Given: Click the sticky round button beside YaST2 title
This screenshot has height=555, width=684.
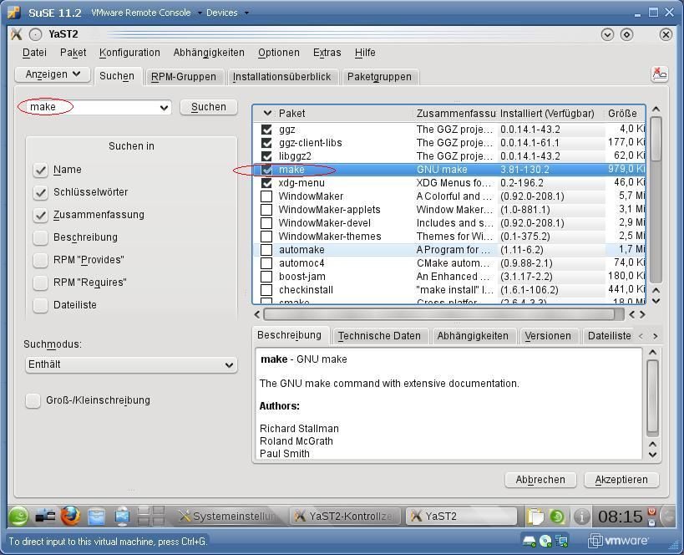Looking at the screenshot, I should click(35, 34).
